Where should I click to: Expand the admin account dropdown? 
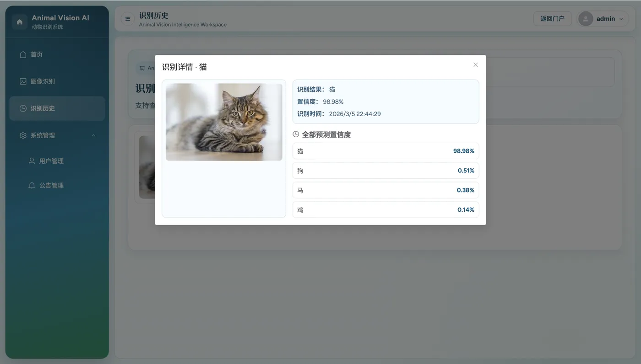pyautogui.click(x=622, y=19)
